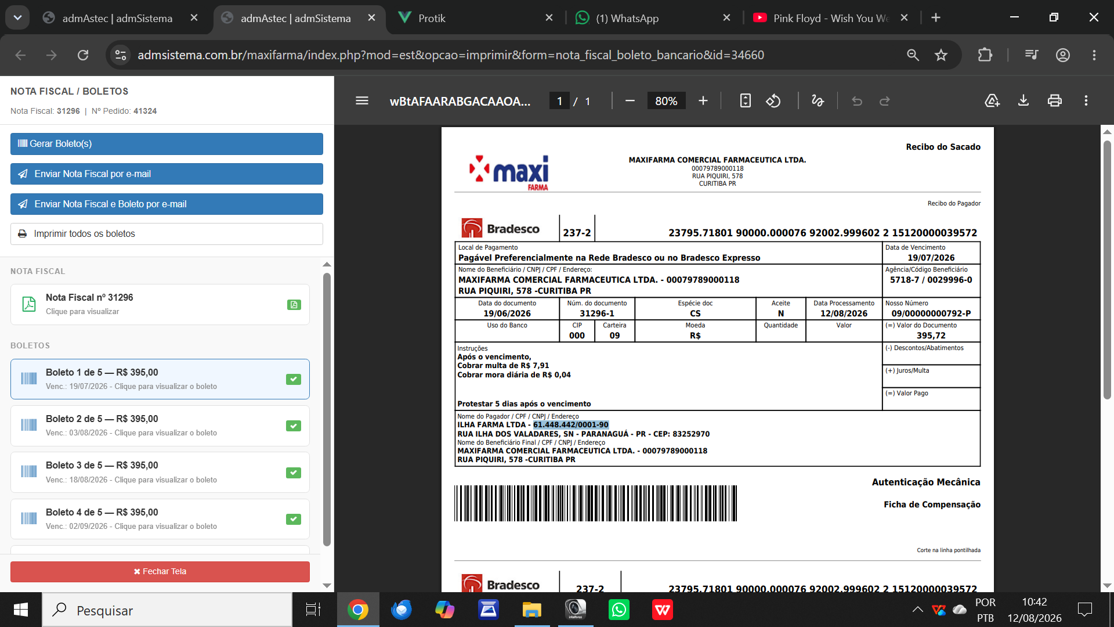Open Task View on the taskbar
This screenshot has height=627, width=1114.
(x=313, y=610)
